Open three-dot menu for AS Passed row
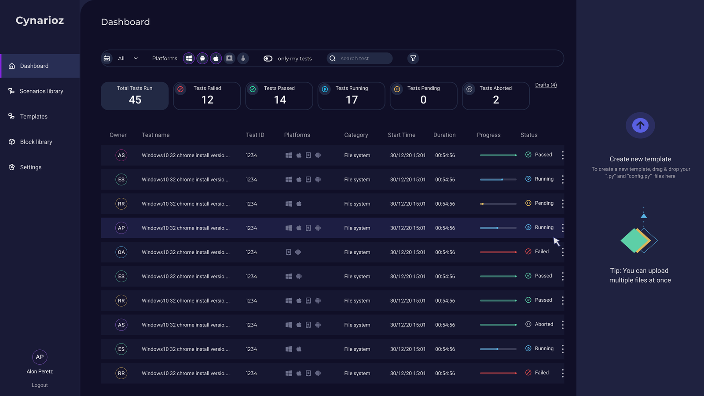This screenshot has width=704, height=396. click(x=562, y=155)
